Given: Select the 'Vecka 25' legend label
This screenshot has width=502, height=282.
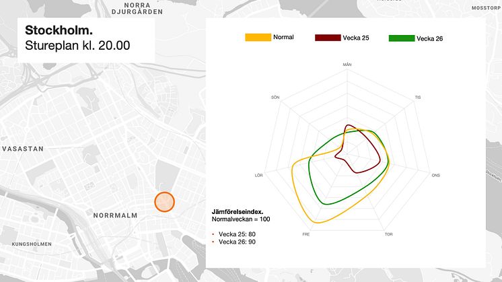Looking at the screenshot, I should click(x=356, y=38).
